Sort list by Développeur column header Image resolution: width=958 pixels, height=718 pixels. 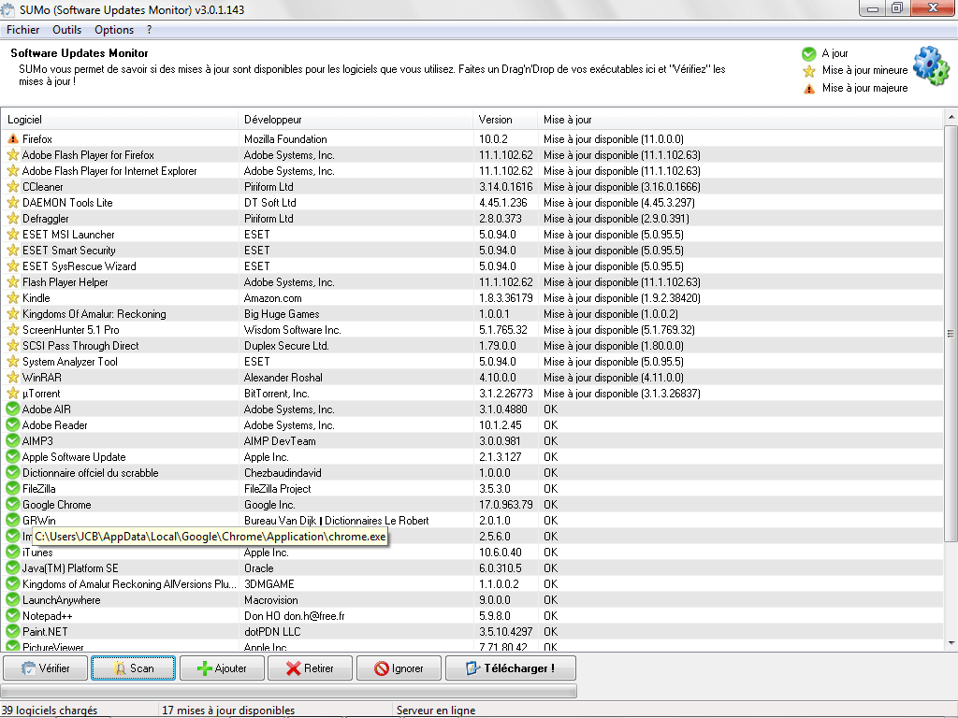pyautogui.click(x=273, y=120)
